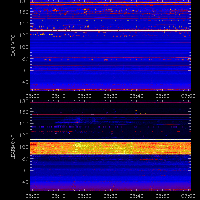Pick the 140 label on Learmonth axis

click(x=24, y=123)
